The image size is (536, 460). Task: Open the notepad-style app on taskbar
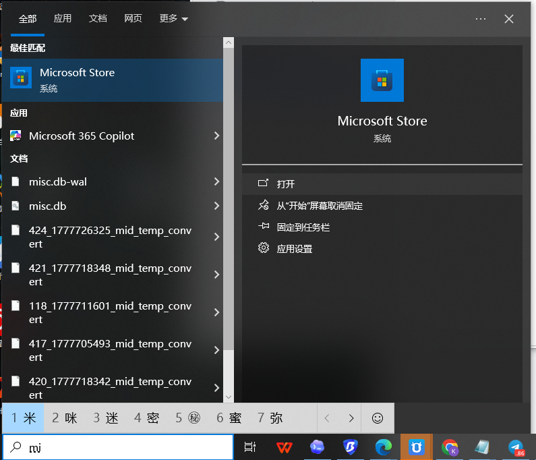(483, 447)
